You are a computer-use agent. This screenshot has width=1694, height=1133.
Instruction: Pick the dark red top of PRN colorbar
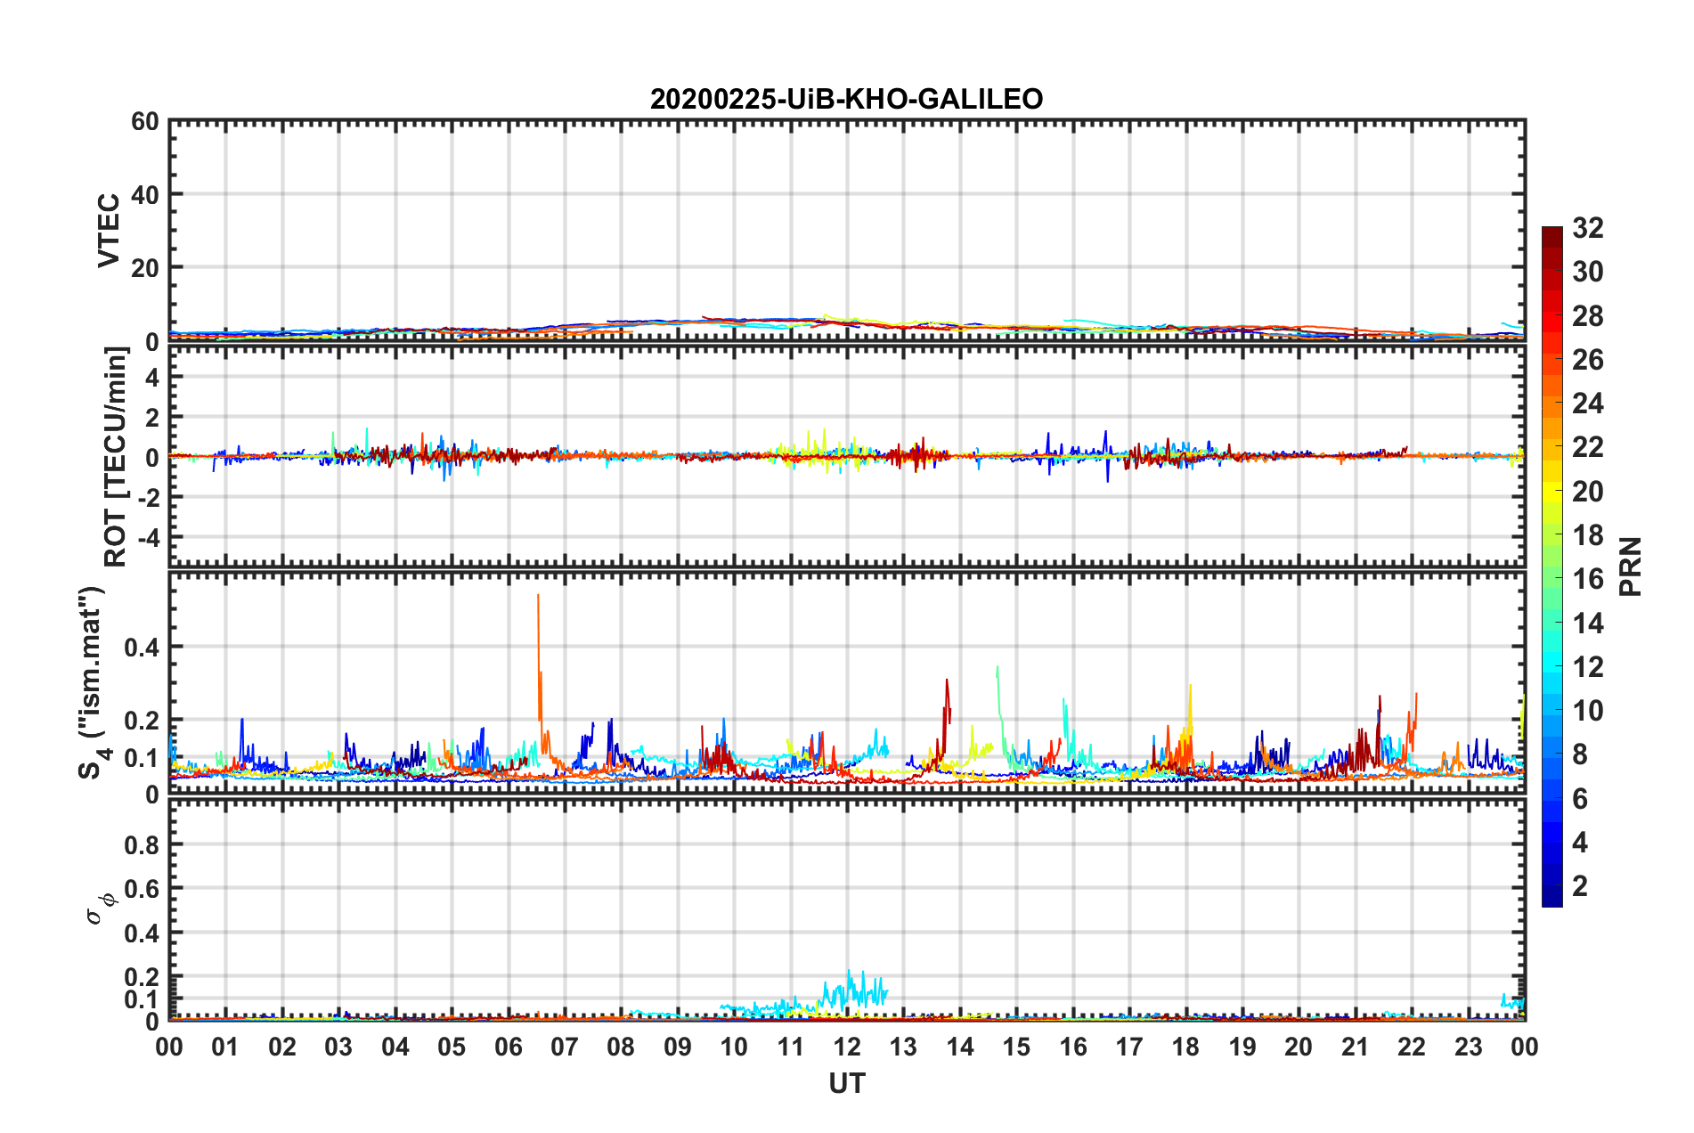pos(1551,233)
